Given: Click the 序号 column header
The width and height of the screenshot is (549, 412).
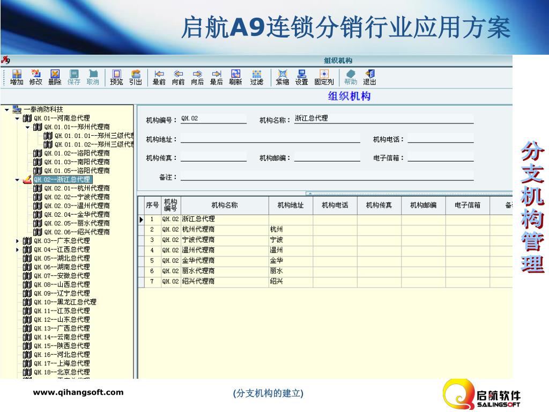Looking at the screenshot, I should pos(152,205).
